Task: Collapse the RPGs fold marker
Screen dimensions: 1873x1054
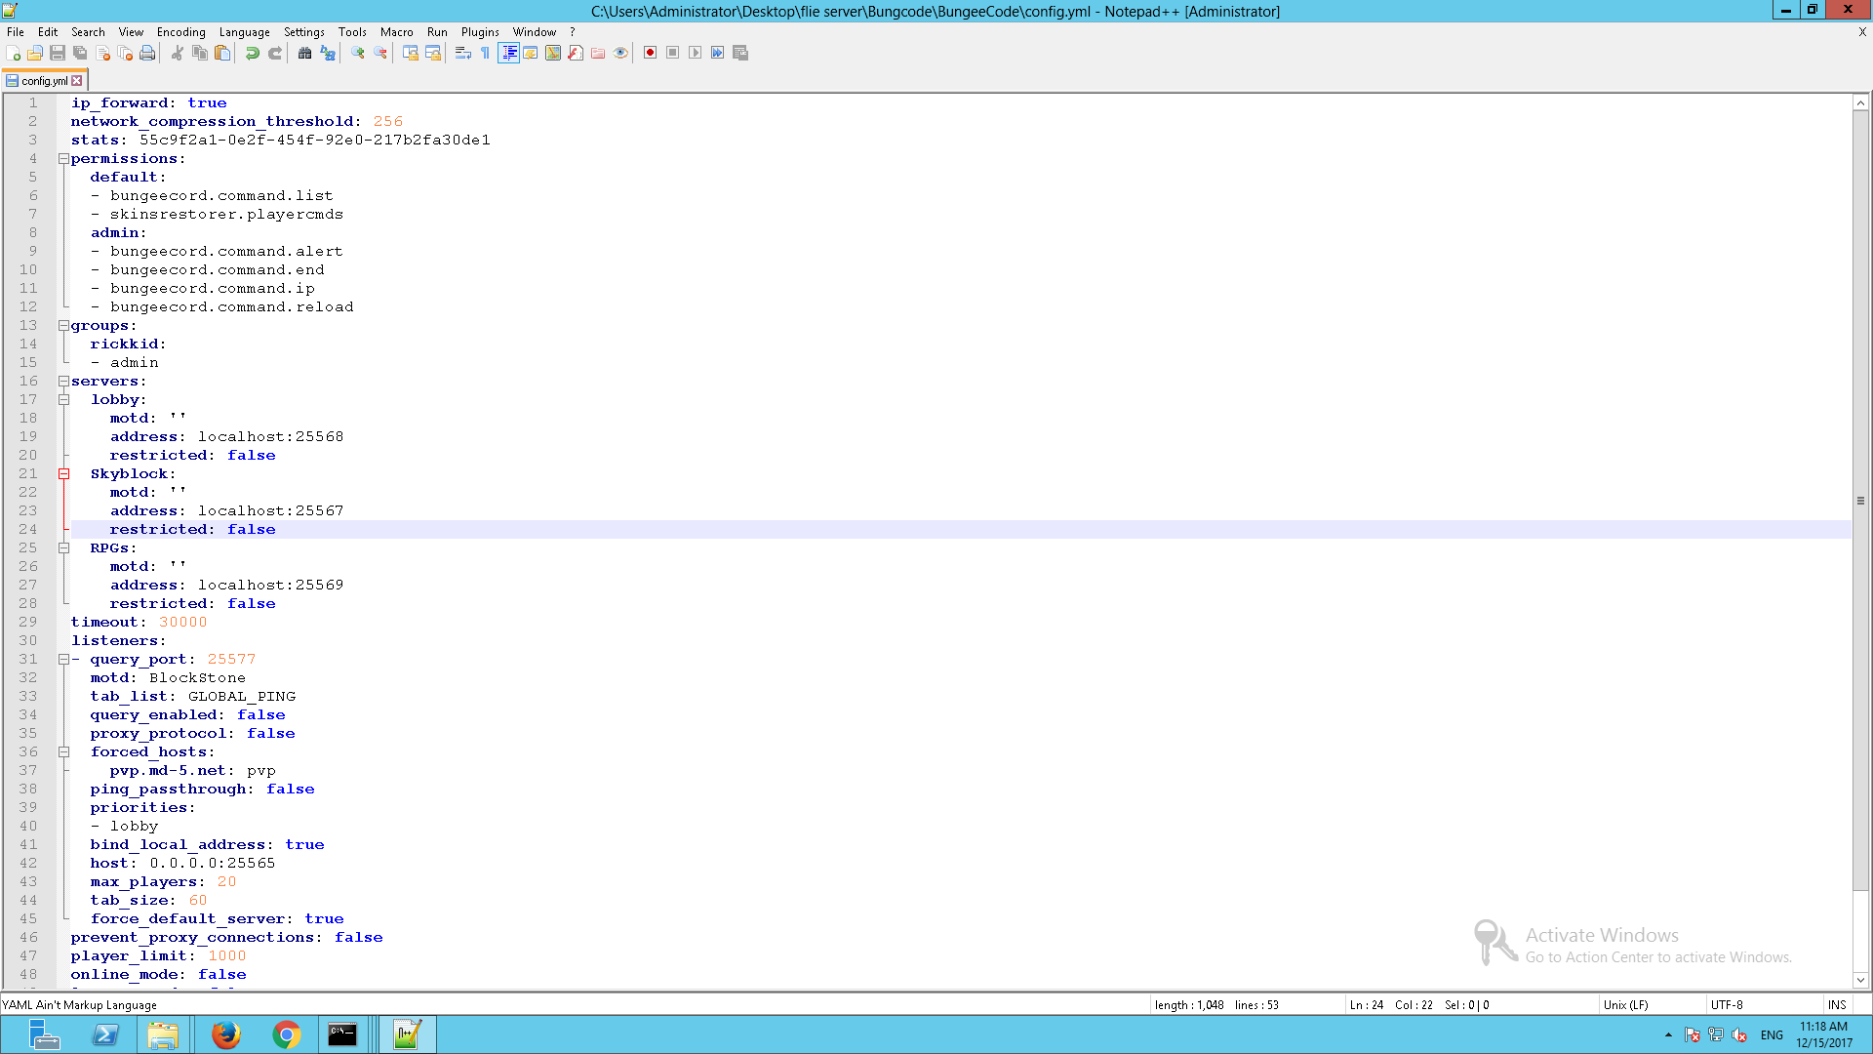Action: [x=63, y=548]
